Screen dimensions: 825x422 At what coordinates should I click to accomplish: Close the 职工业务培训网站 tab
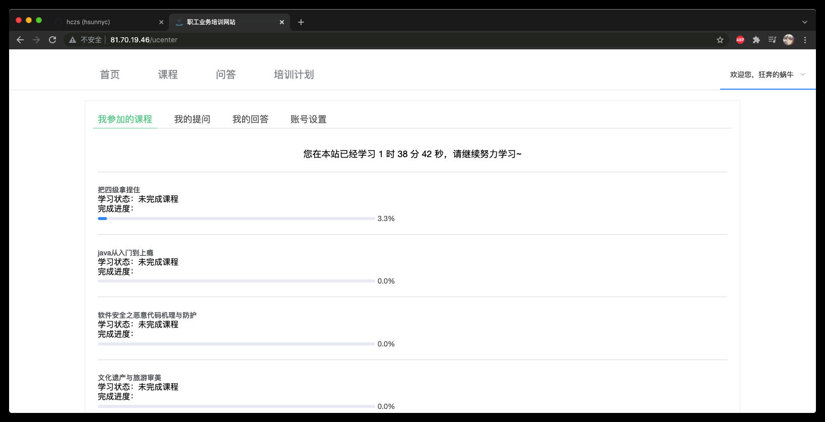point(282,22)
